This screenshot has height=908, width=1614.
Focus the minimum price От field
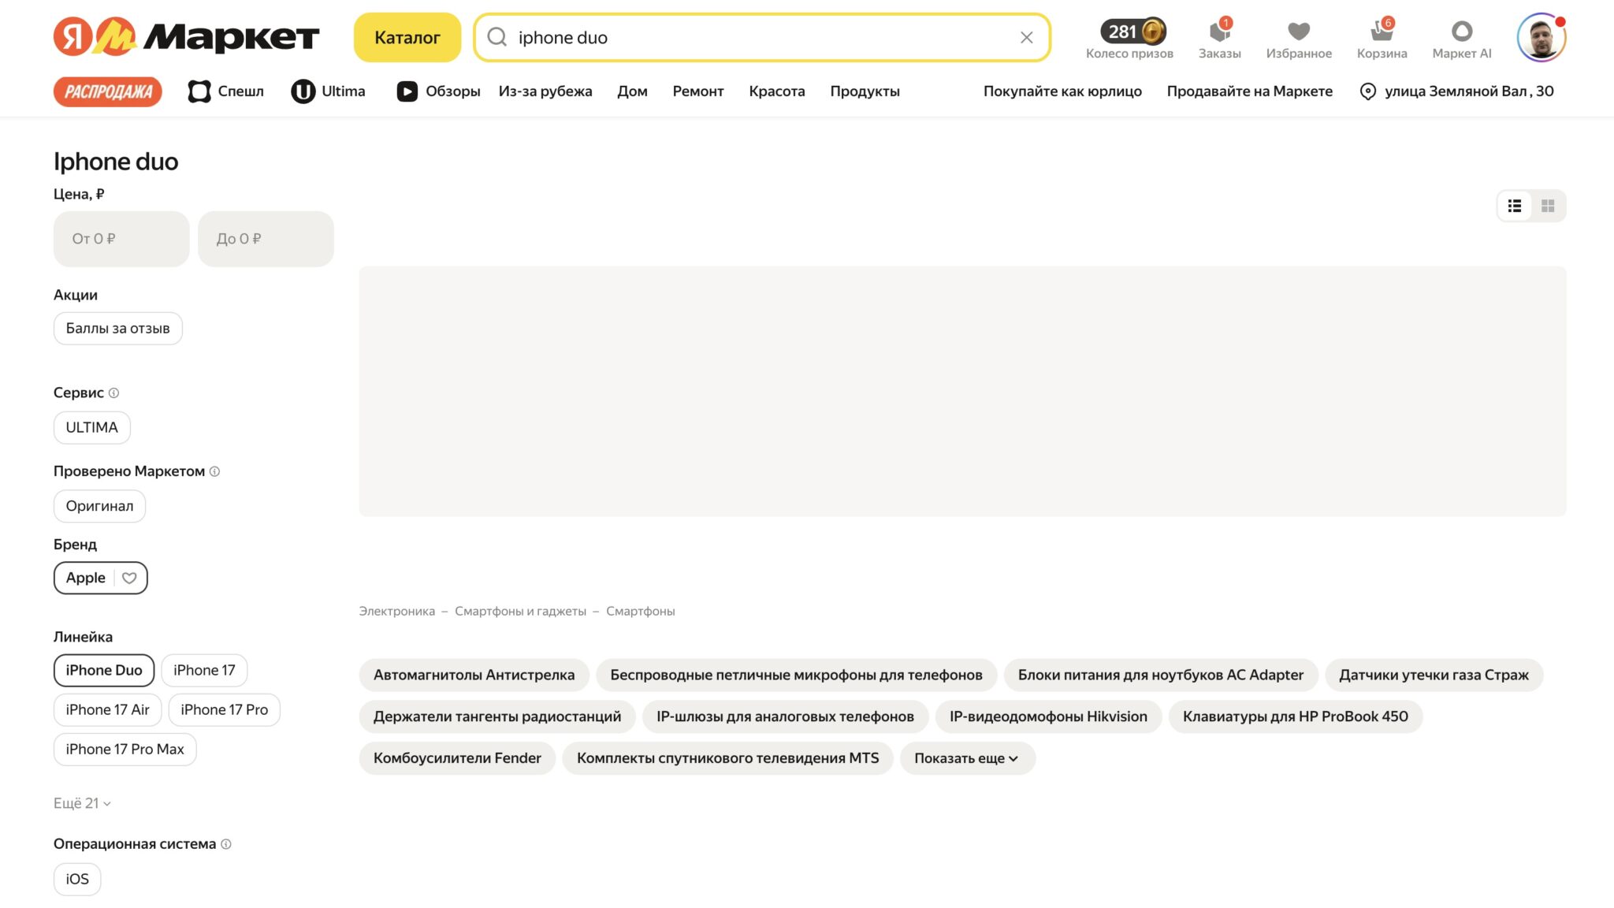(x=121, y=239)
